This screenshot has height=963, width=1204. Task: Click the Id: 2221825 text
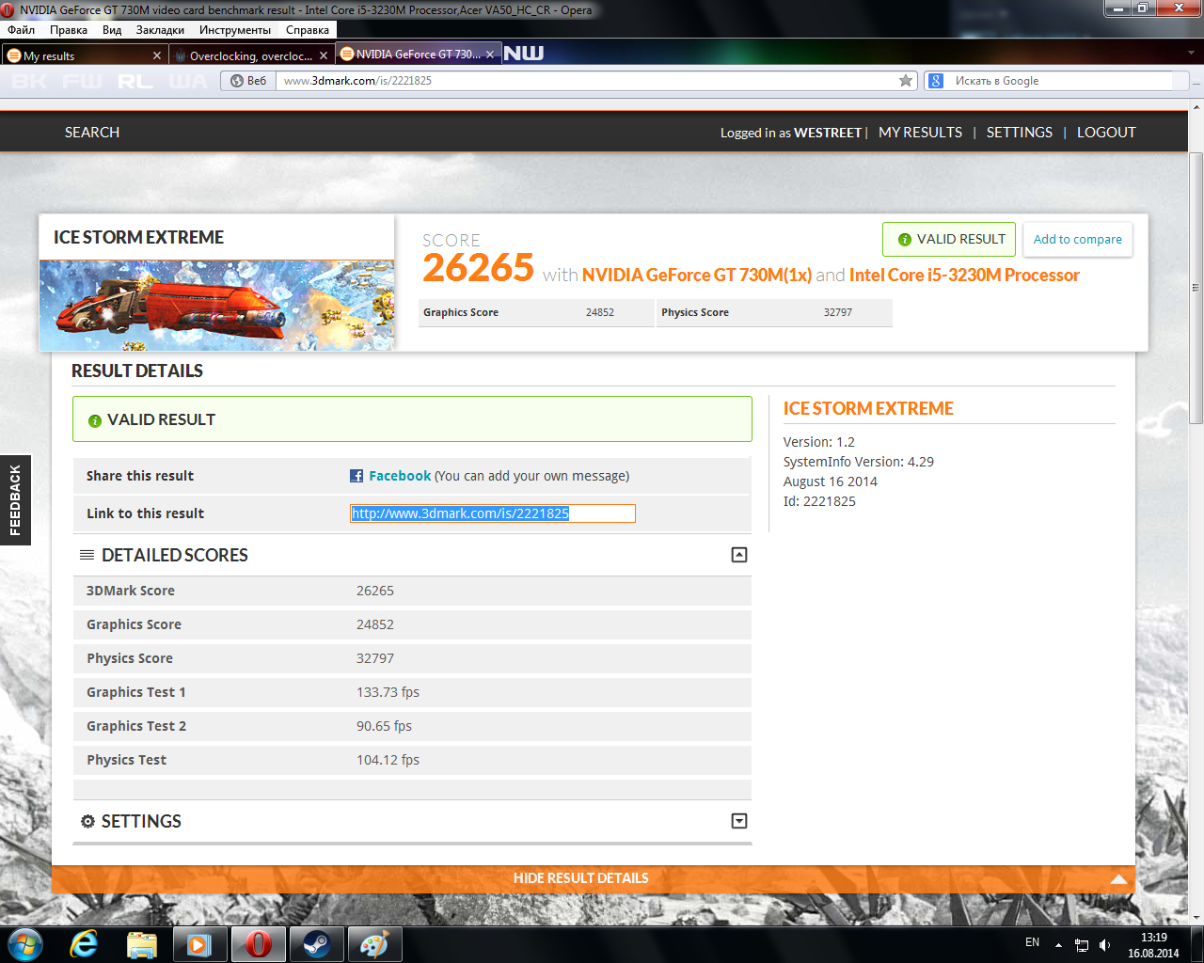(x=819, y=501)
